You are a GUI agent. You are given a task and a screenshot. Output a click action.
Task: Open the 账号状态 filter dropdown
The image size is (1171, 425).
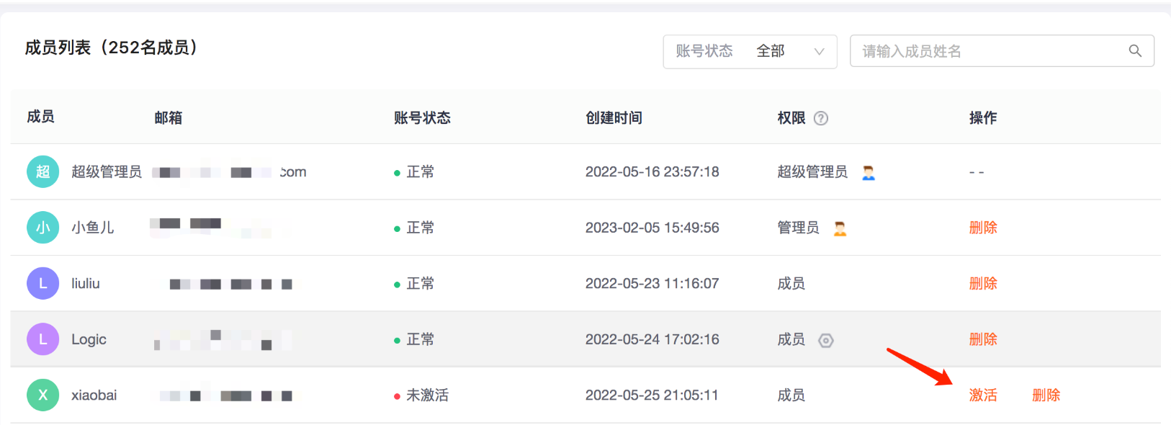click(x=750, y=51)
